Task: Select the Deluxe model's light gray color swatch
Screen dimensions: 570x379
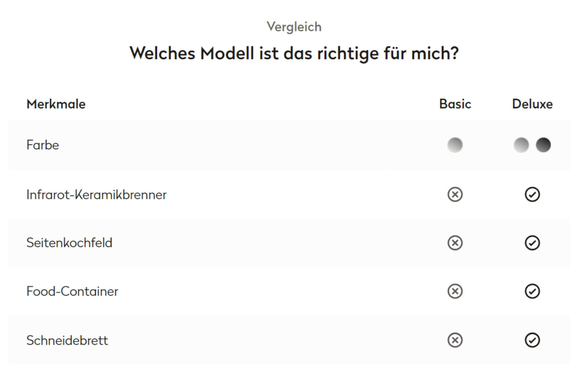Action: click(x=521, y=145)
